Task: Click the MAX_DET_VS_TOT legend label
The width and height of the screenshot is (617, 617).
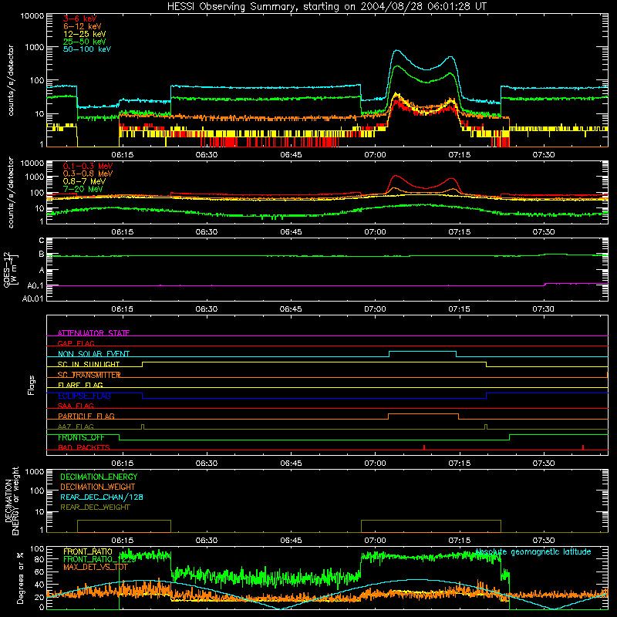Action: pos(96,567)
